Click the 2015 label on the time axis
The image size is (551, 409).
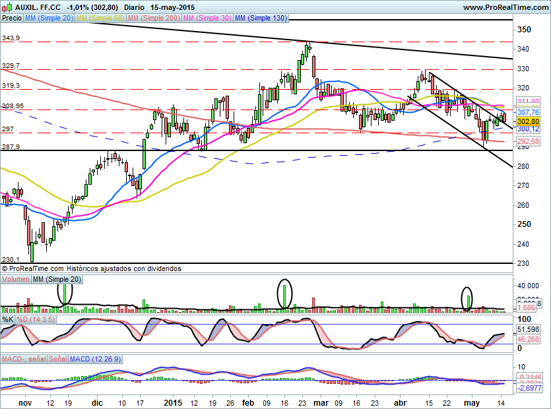[173, 402]
